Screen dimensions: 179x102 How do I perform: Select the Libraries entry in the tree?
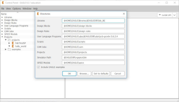(x=8, y=17)
